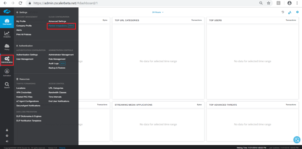Open the help question mark icon

click(x=7, y=136)
